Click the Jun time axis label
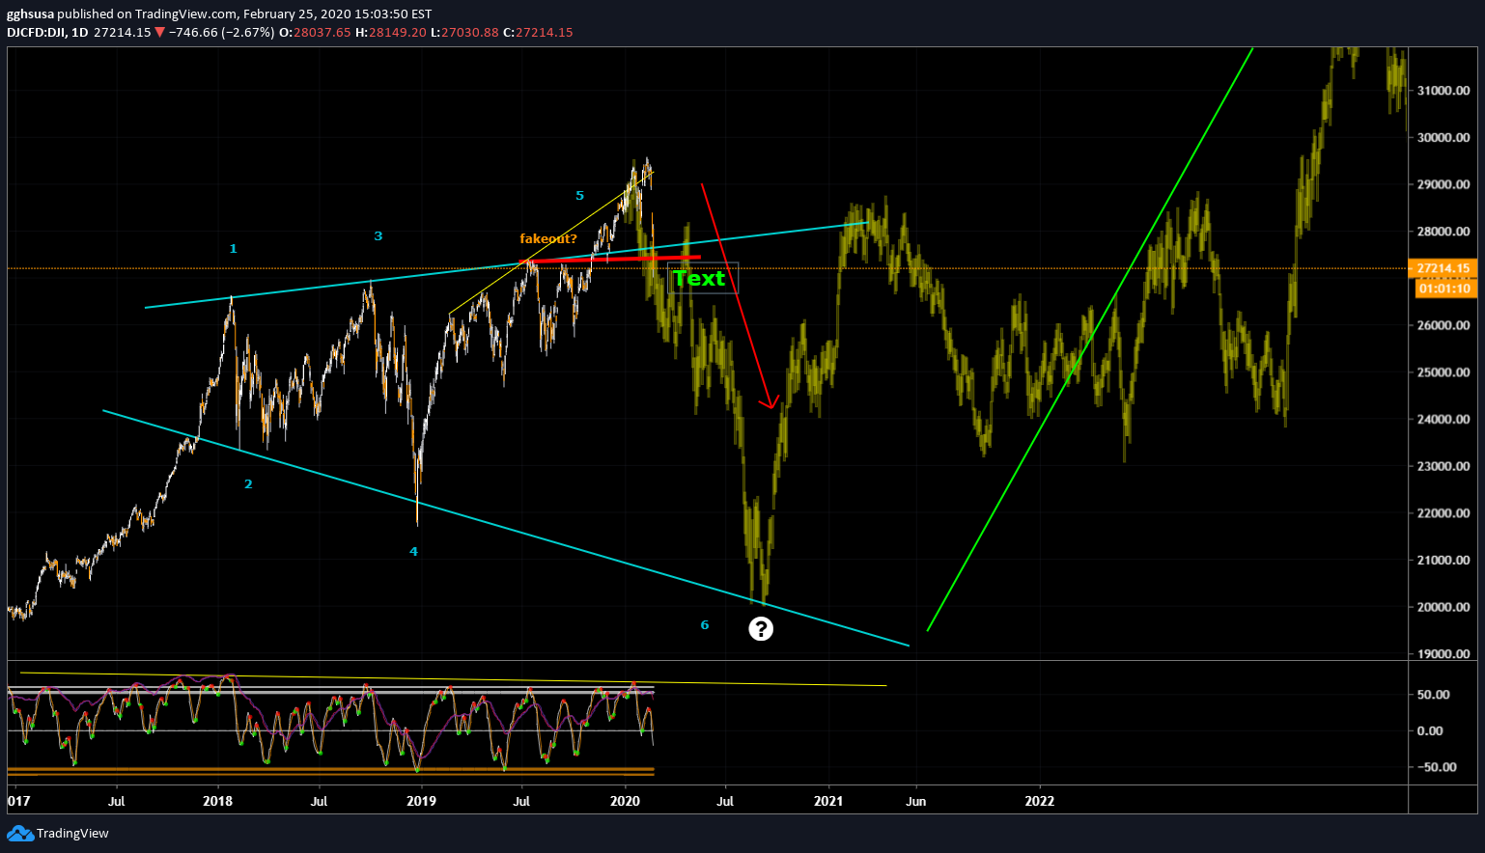1485x853 pixels. coord(916,802)
